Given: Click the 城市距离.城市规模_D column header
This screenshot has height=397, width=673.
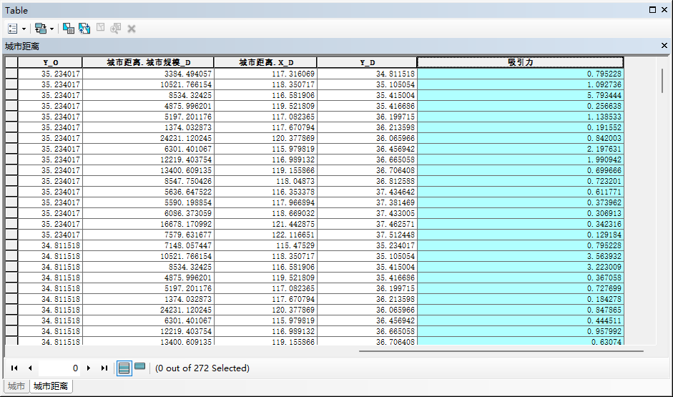Looking at the screenshot, I should click(x=148, y=62).
